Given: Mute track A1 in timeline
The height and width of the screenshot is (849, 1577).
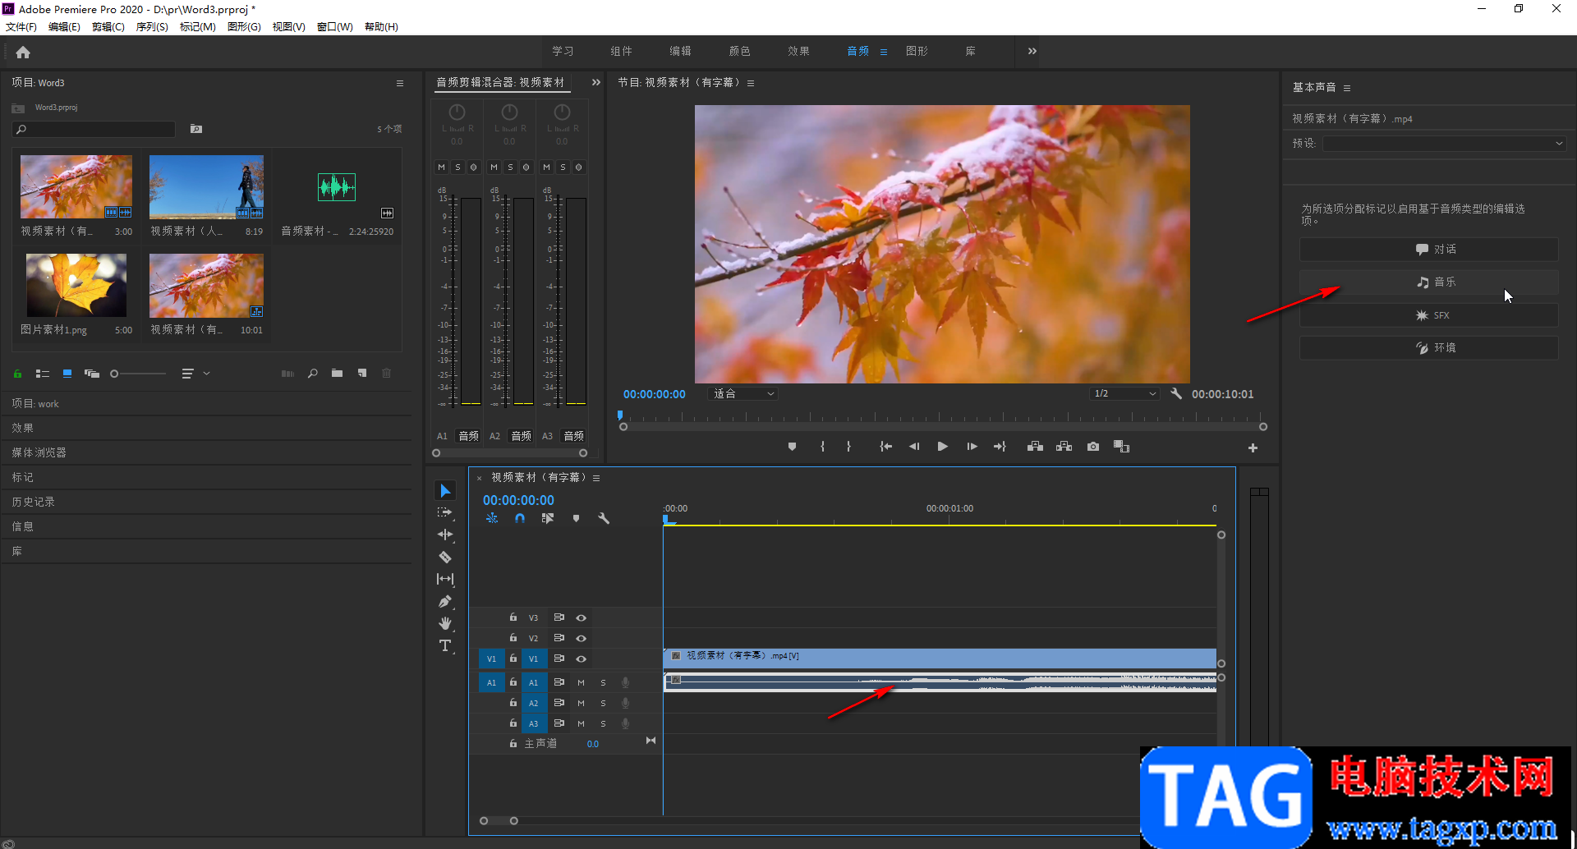Looking at the screenshot, I should [x=581, y=682].
